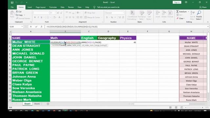210x118 pixels.
Task: Open Clipboard dialog launcher
Action: (31, 22)
